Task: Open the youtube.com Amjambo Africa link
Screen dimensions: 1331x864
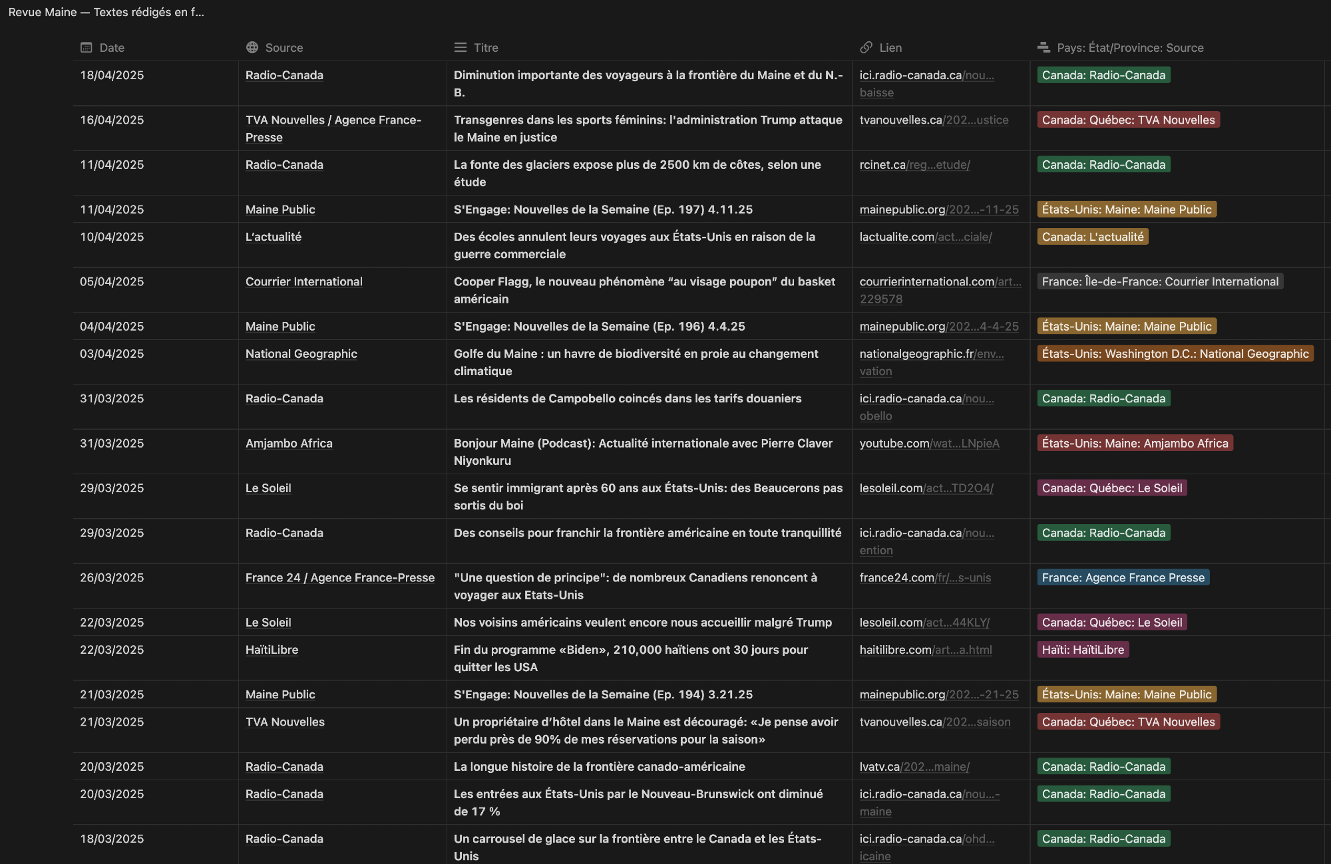Action: coord(929,443)
